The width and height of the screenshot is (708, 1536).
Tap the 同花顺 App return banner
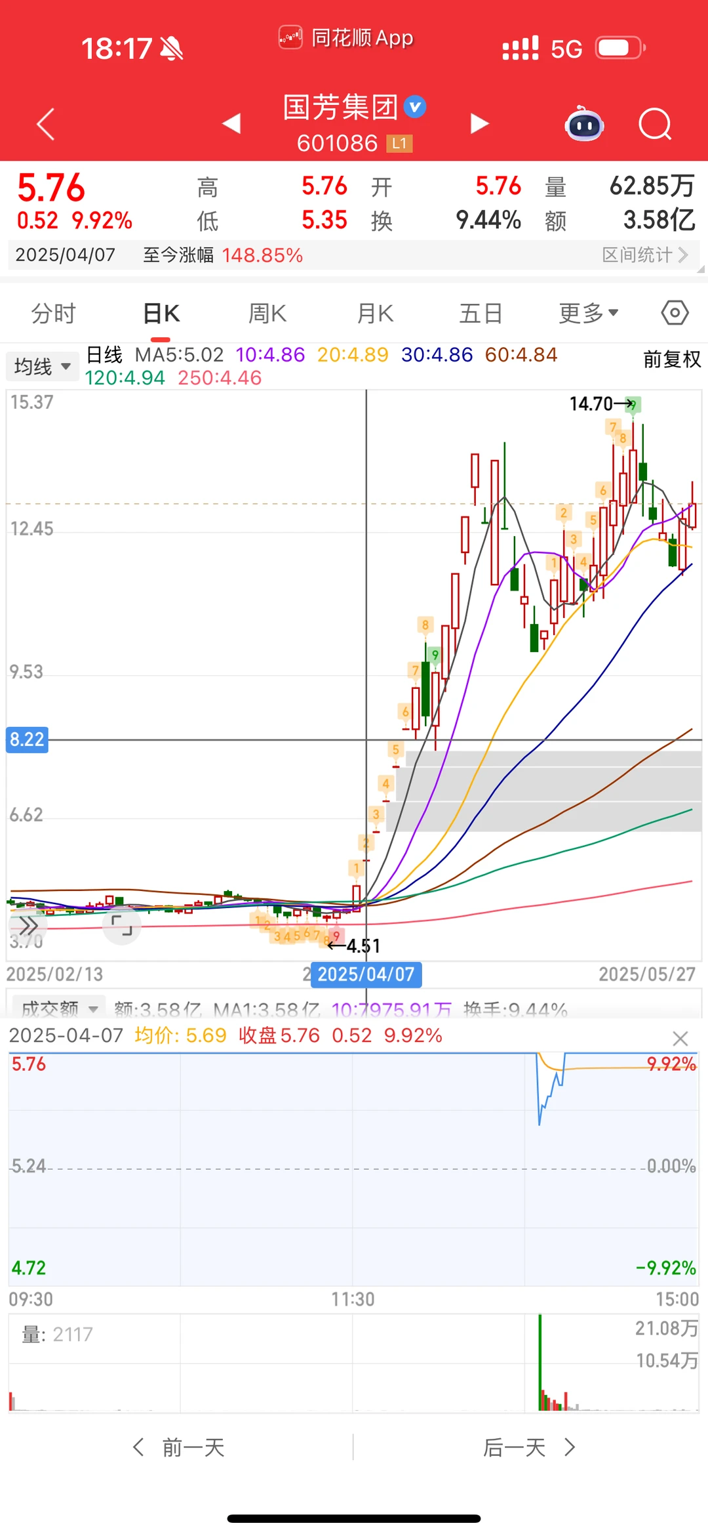click(346, 37)
